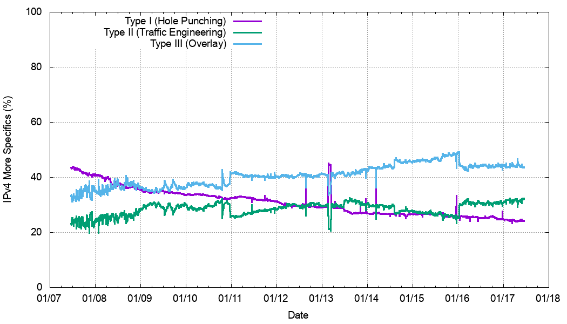Select the 01/09 date tick label
Viewport: 567px width, 324px height.
140,298
